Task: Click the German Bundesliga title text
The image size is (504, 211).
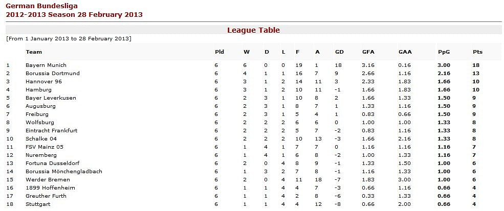Action: click(42, 6)
